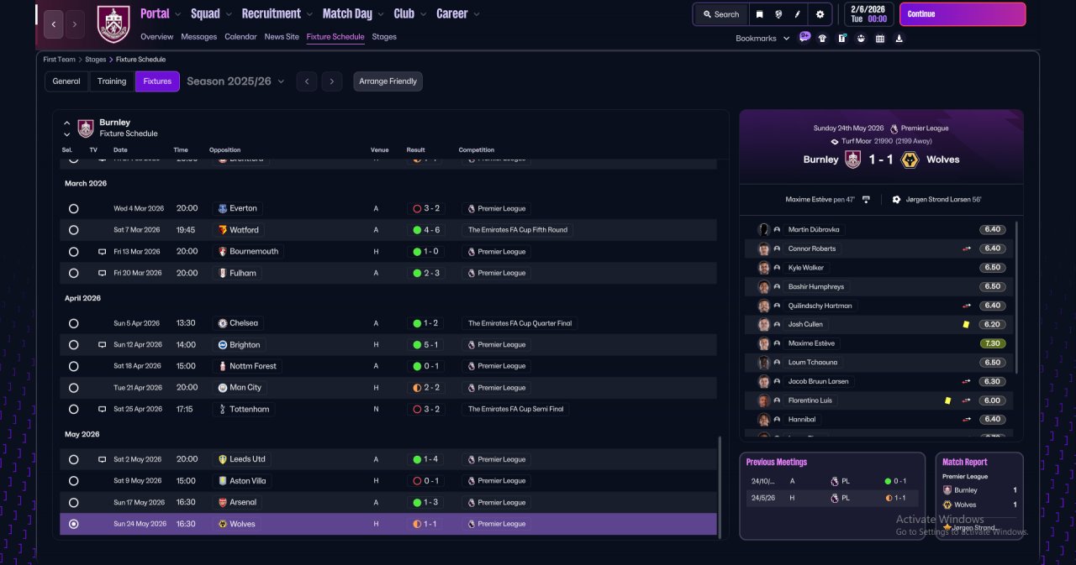This screenshot has width=1076, height=565.
Task: Open the Overview subtab
Action: [157, 37]
